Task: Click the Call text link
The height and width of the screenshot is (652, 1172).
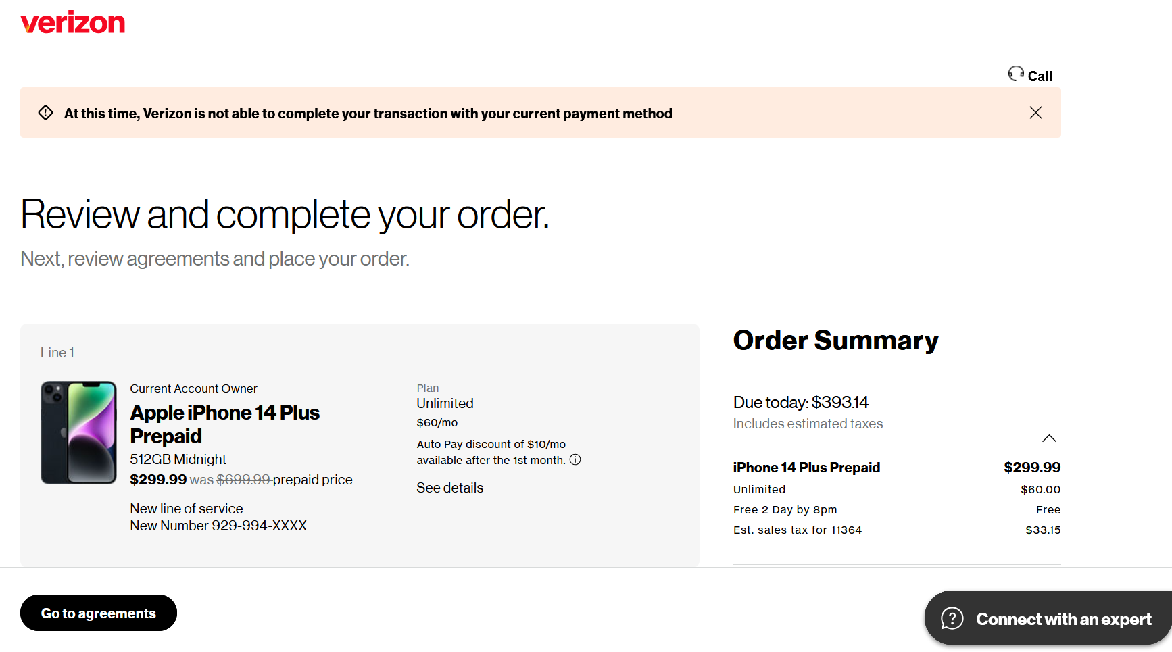Action: point(1040,76)
